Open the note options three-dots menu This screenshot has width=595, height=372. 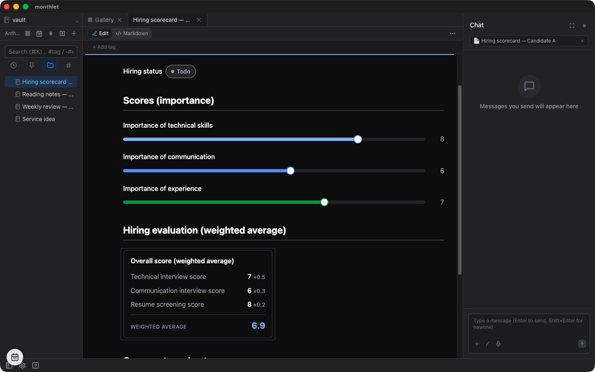click(x=452, y=33)
